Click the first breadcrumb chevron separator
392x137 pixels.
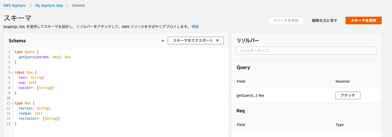(31, 5)
